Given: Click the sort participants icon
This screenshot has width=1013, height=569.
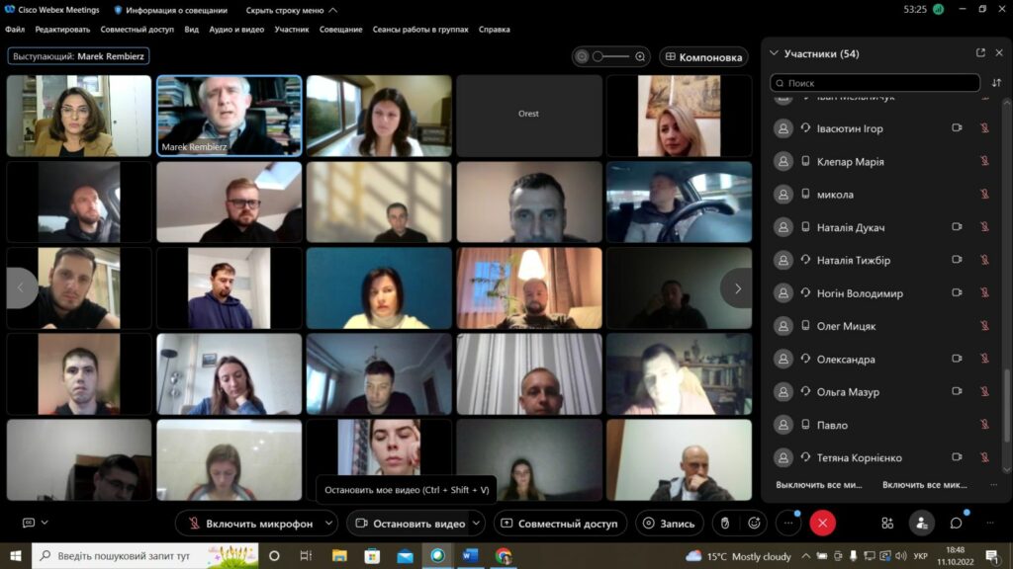Looking at the screenshot, I should click(x=996, y=83).
